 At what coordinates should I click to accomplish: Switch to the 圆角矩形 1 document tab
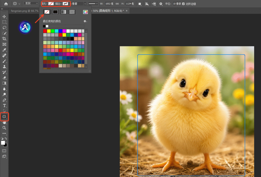click(108, 11)
